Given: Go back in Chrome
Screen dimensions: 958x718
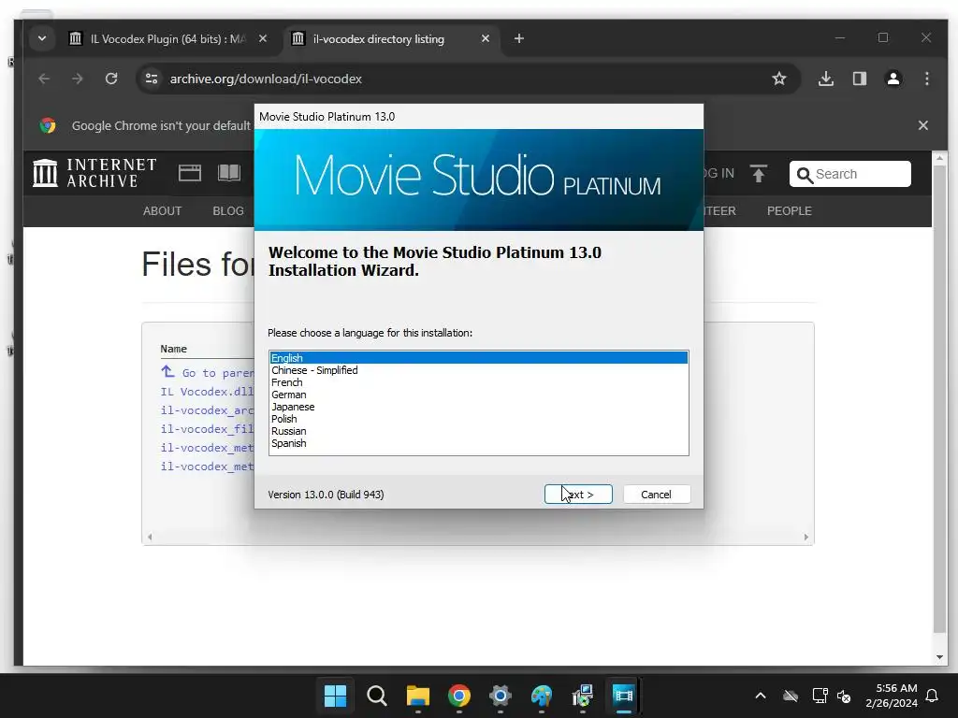Looking at the screenshot, I should [x=44, y=79].
